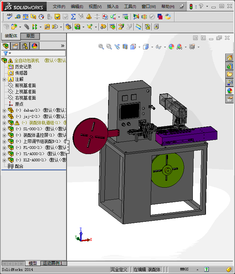Open Design Library in task pane

coord(229,66)
